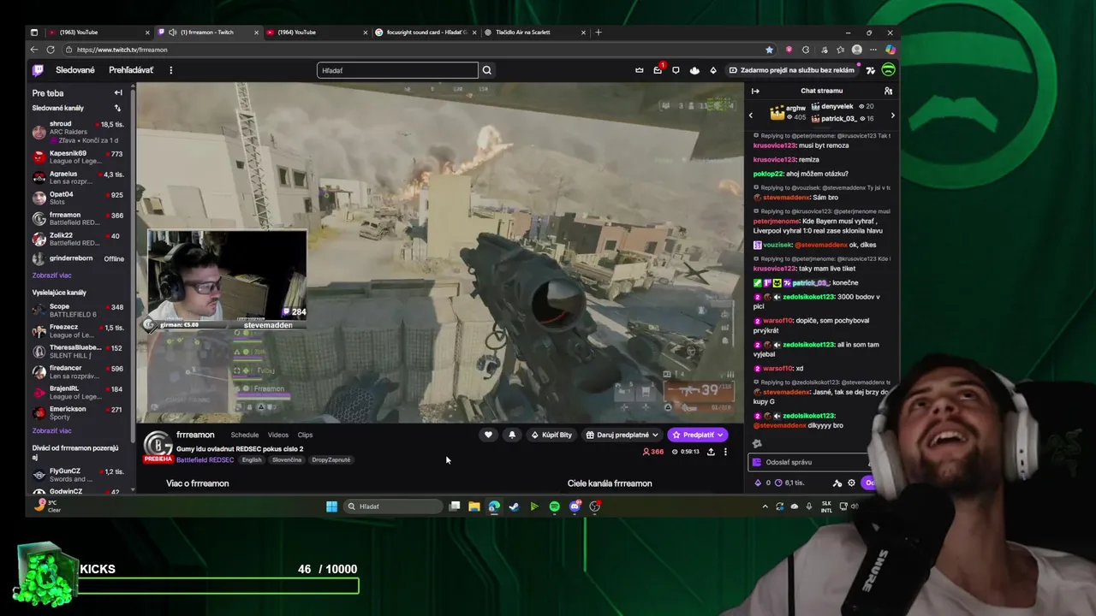1096x616 pixels.
Task: Collapse the Pre teba sidebar arrow
Action: 118,92
